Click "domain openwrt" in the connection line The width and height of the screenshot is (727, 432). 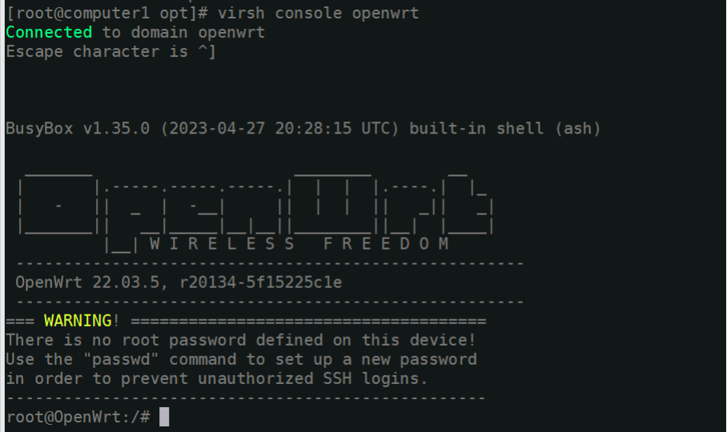pyautogui.click(x=198, y=33)
